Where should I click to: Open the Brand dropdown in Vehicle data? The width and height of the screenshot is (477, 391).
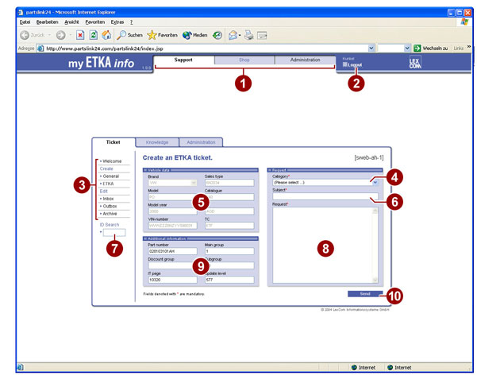click(192, 182)
